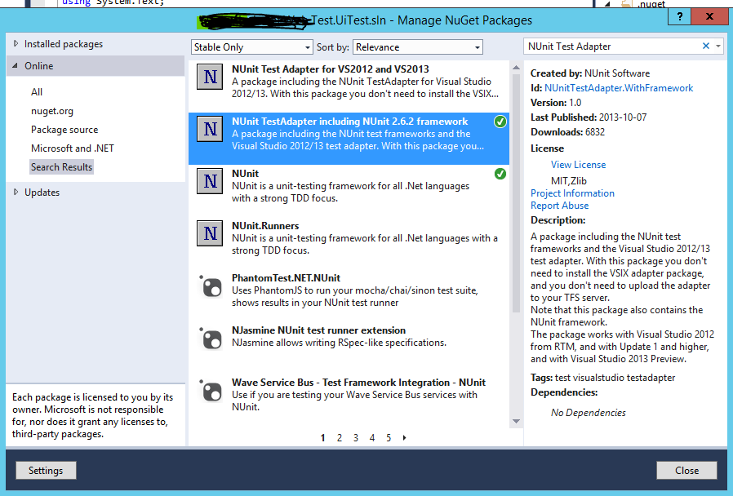
Task: Click the Wave Service Bus package icon
Action: (x=210, y=391)
